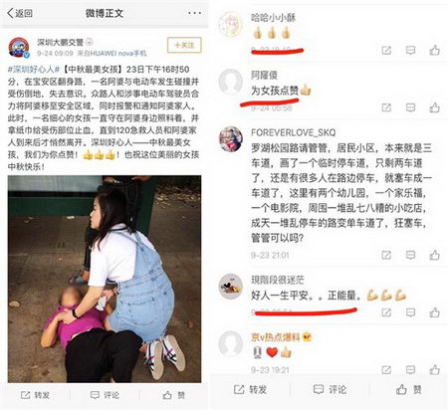This screenshot has height=410, width=448.
Task: Like the FOREVERLOVE_SKQ comment
Action: click(434, 255)
